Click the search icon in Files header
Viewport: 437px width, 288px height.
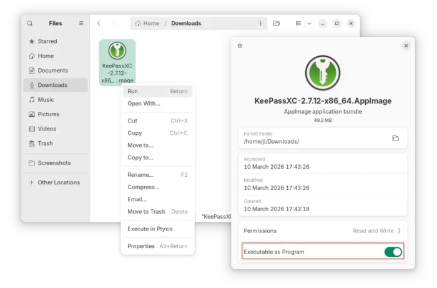pos(30,23)
